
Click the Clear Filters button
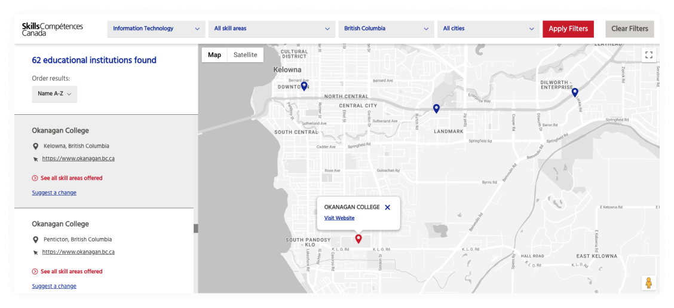pos(629,29)
